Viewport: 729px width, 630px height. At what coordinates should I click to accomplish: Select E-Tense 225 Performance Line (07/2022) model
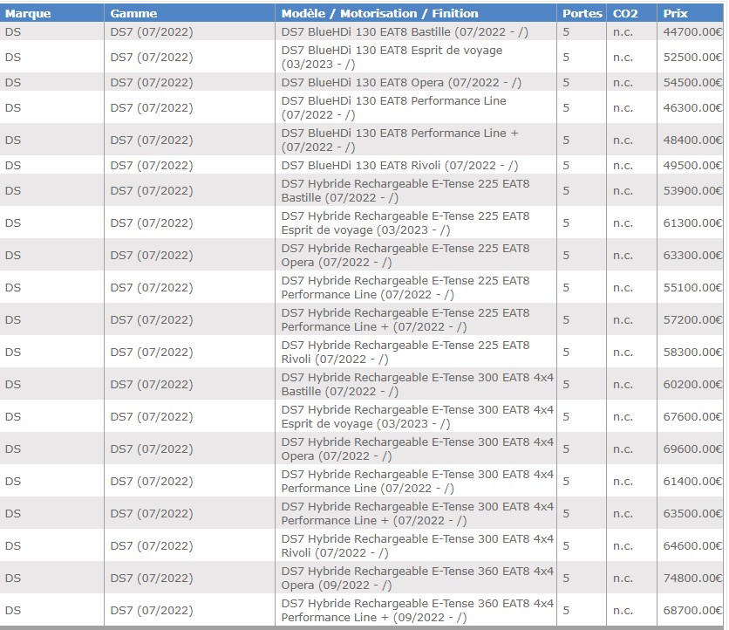click(405, 287)
